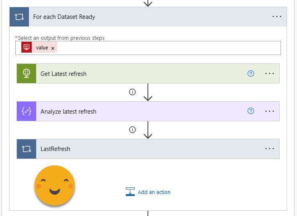The image size is (297, 216).
Task: Open help for Analyze latest refresh
Action: point(251,111)
